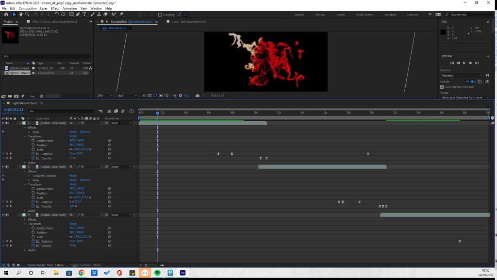Select the Zoom tool magnifier

click(28, 15)
